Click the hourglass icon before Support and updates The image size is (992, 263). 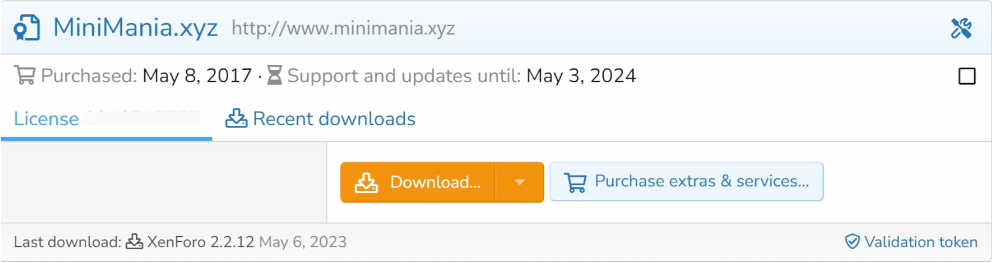(x=275, y=75)
